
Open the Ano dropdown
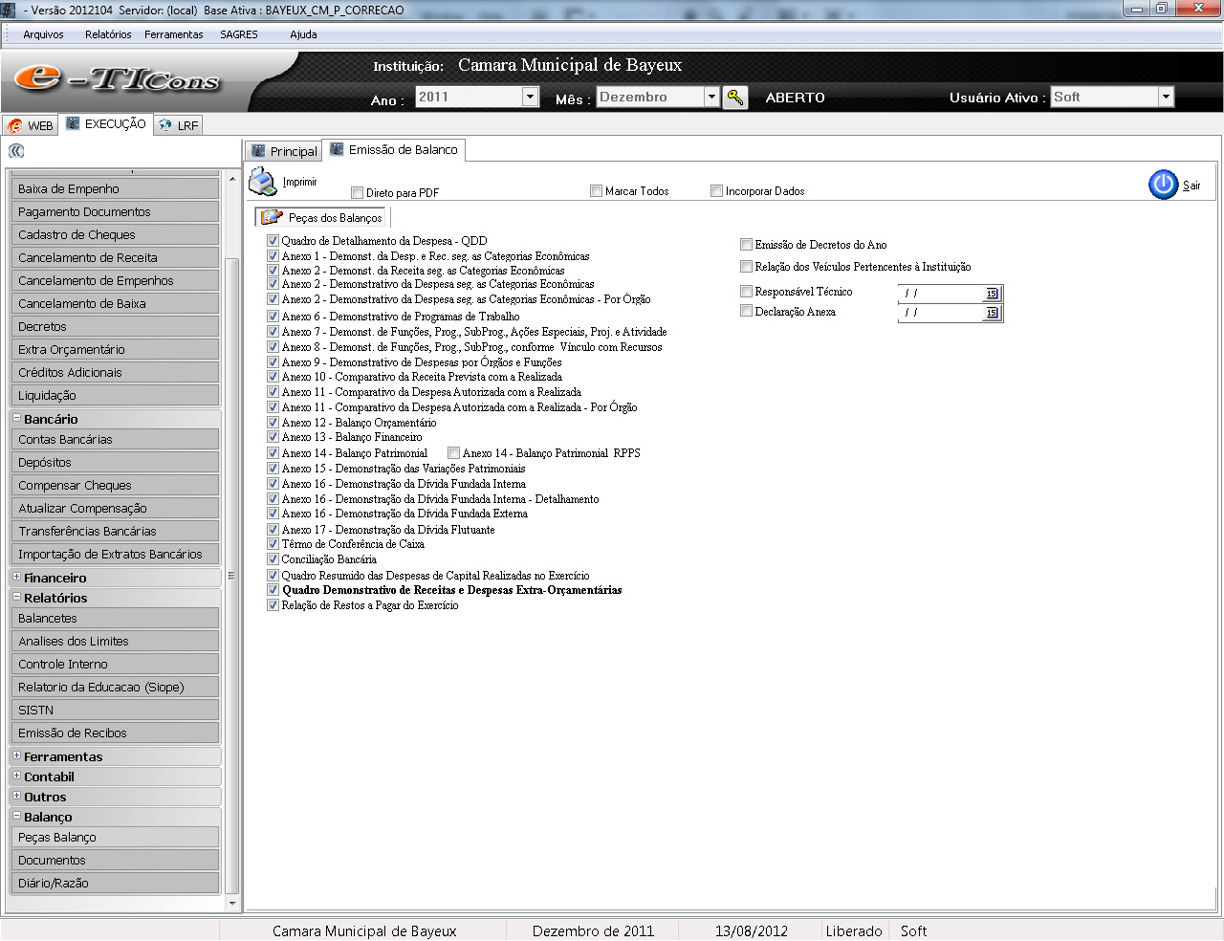[x=530, y=98]
